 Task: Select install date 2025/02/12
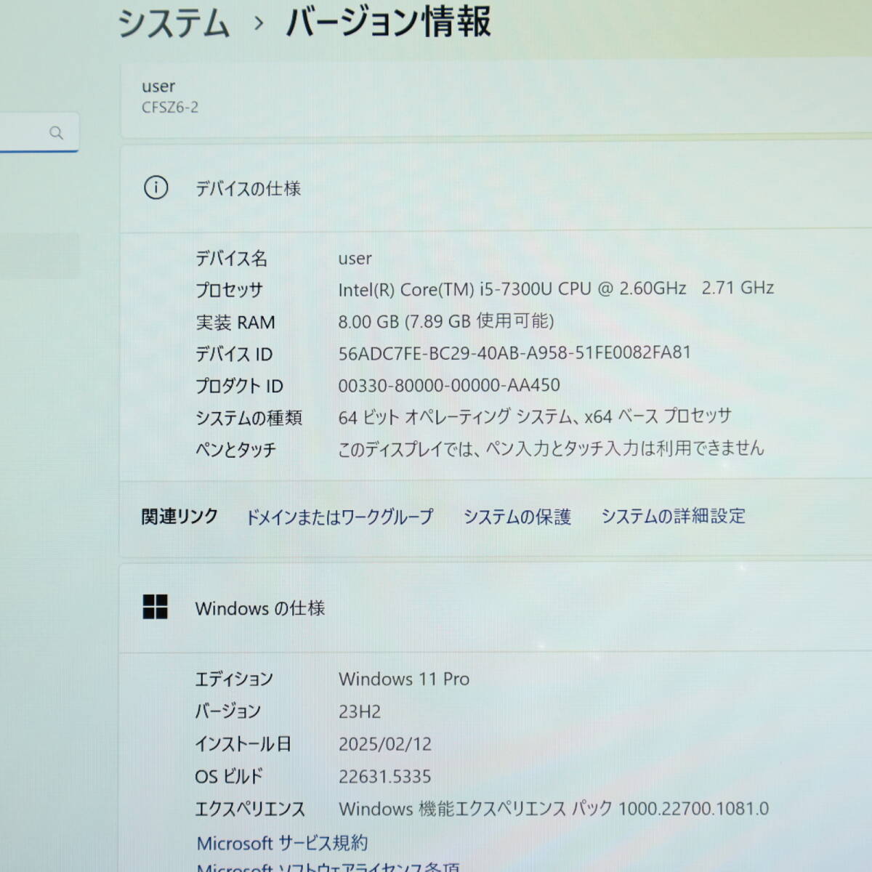click(385, 744)
